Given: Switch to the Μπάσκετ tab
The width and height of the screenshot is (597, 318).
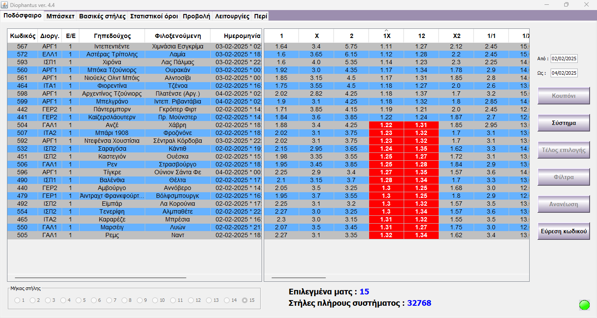Looking at the screenshot, I should pyautogui.click(x=60, y=16).
